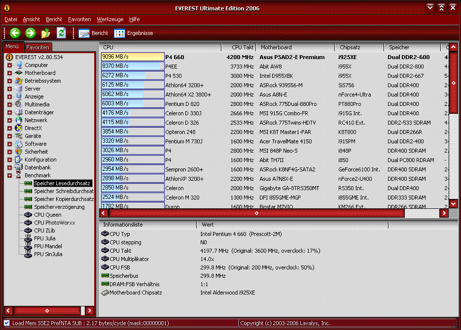
Task: Select the Athlon64 X2 3800+ result row
Action: click(x=274, y=95)
